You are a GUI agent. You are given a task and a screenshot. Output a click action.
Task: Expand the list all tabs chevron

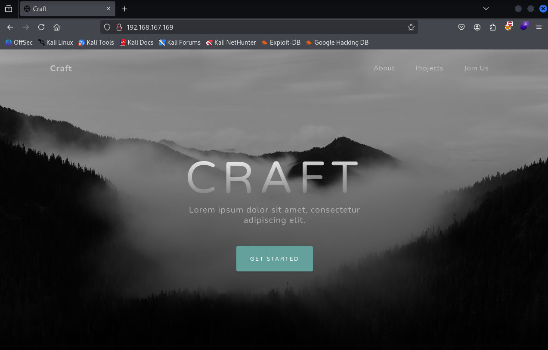(x=486, y=9)
